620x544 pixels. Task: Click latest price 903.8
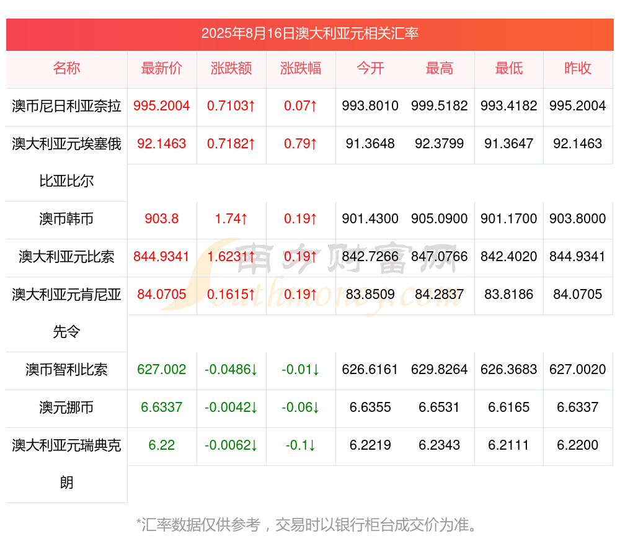click(162, 218)
